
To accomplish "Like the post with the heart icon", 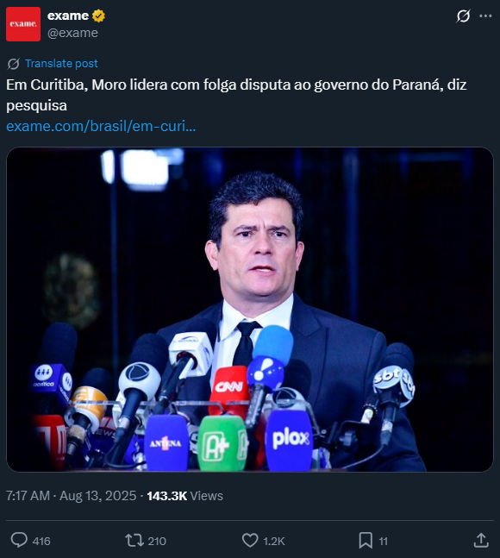I will (x=250, y=540).
